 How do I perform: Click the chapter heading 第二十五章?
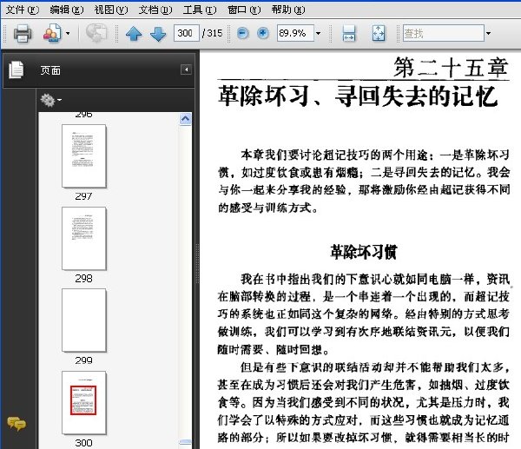coord(451,68)
